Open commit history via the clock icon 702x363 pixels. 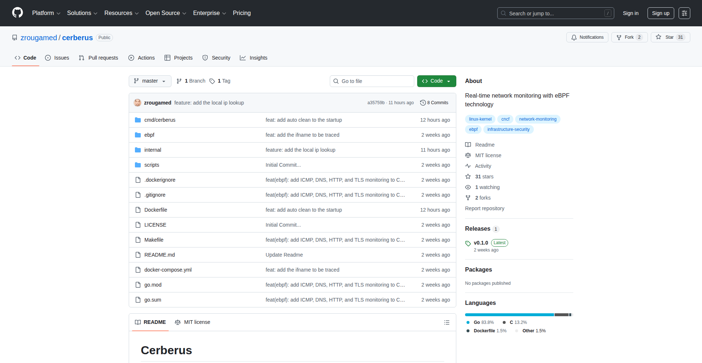pos(423,103)
